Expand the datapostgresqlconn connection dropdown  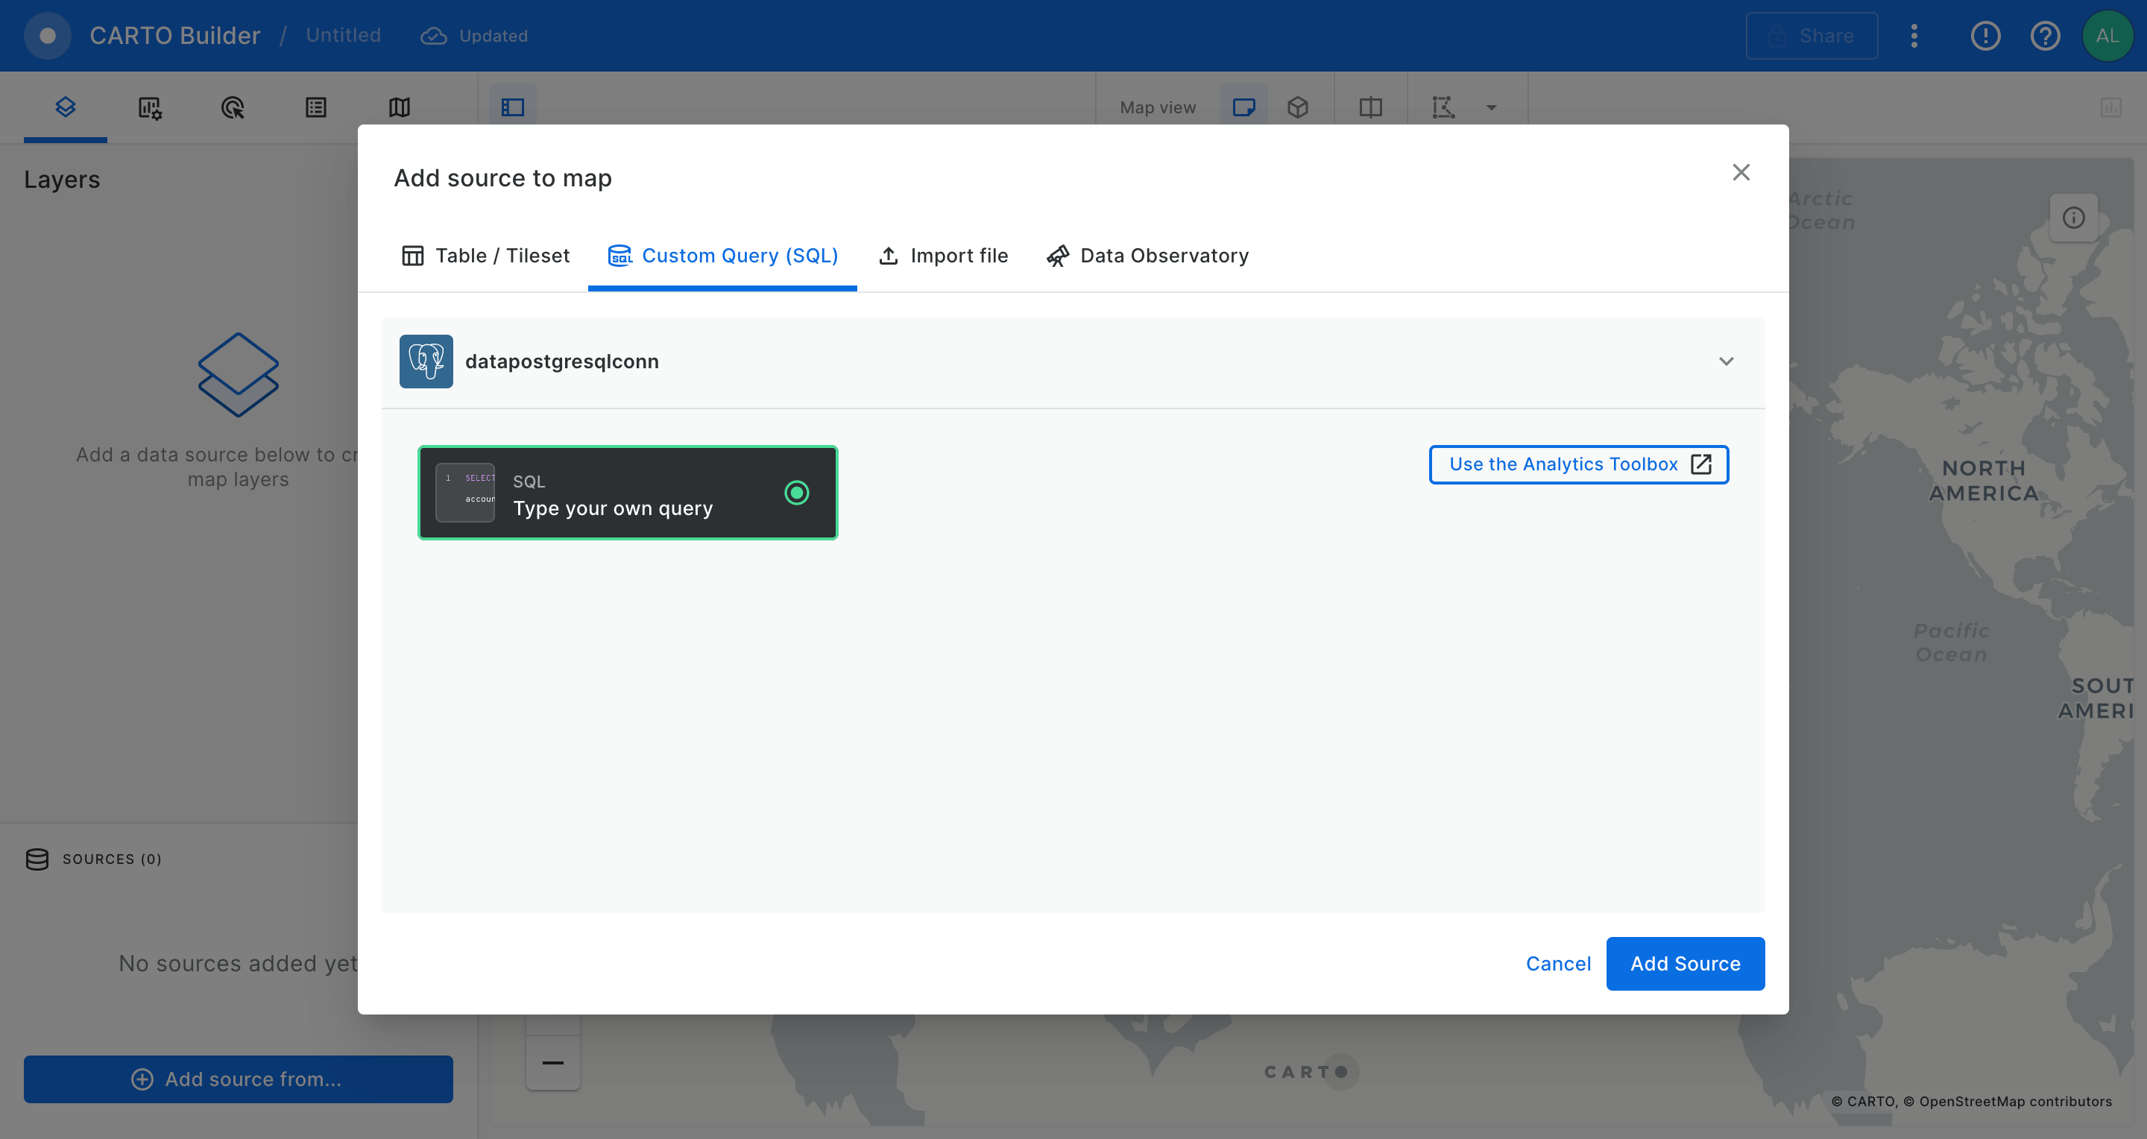click(x=1725, y=362)
